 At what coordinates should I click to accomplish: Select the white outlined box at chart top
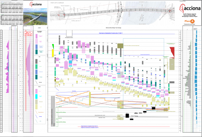(x=69, y=33)
